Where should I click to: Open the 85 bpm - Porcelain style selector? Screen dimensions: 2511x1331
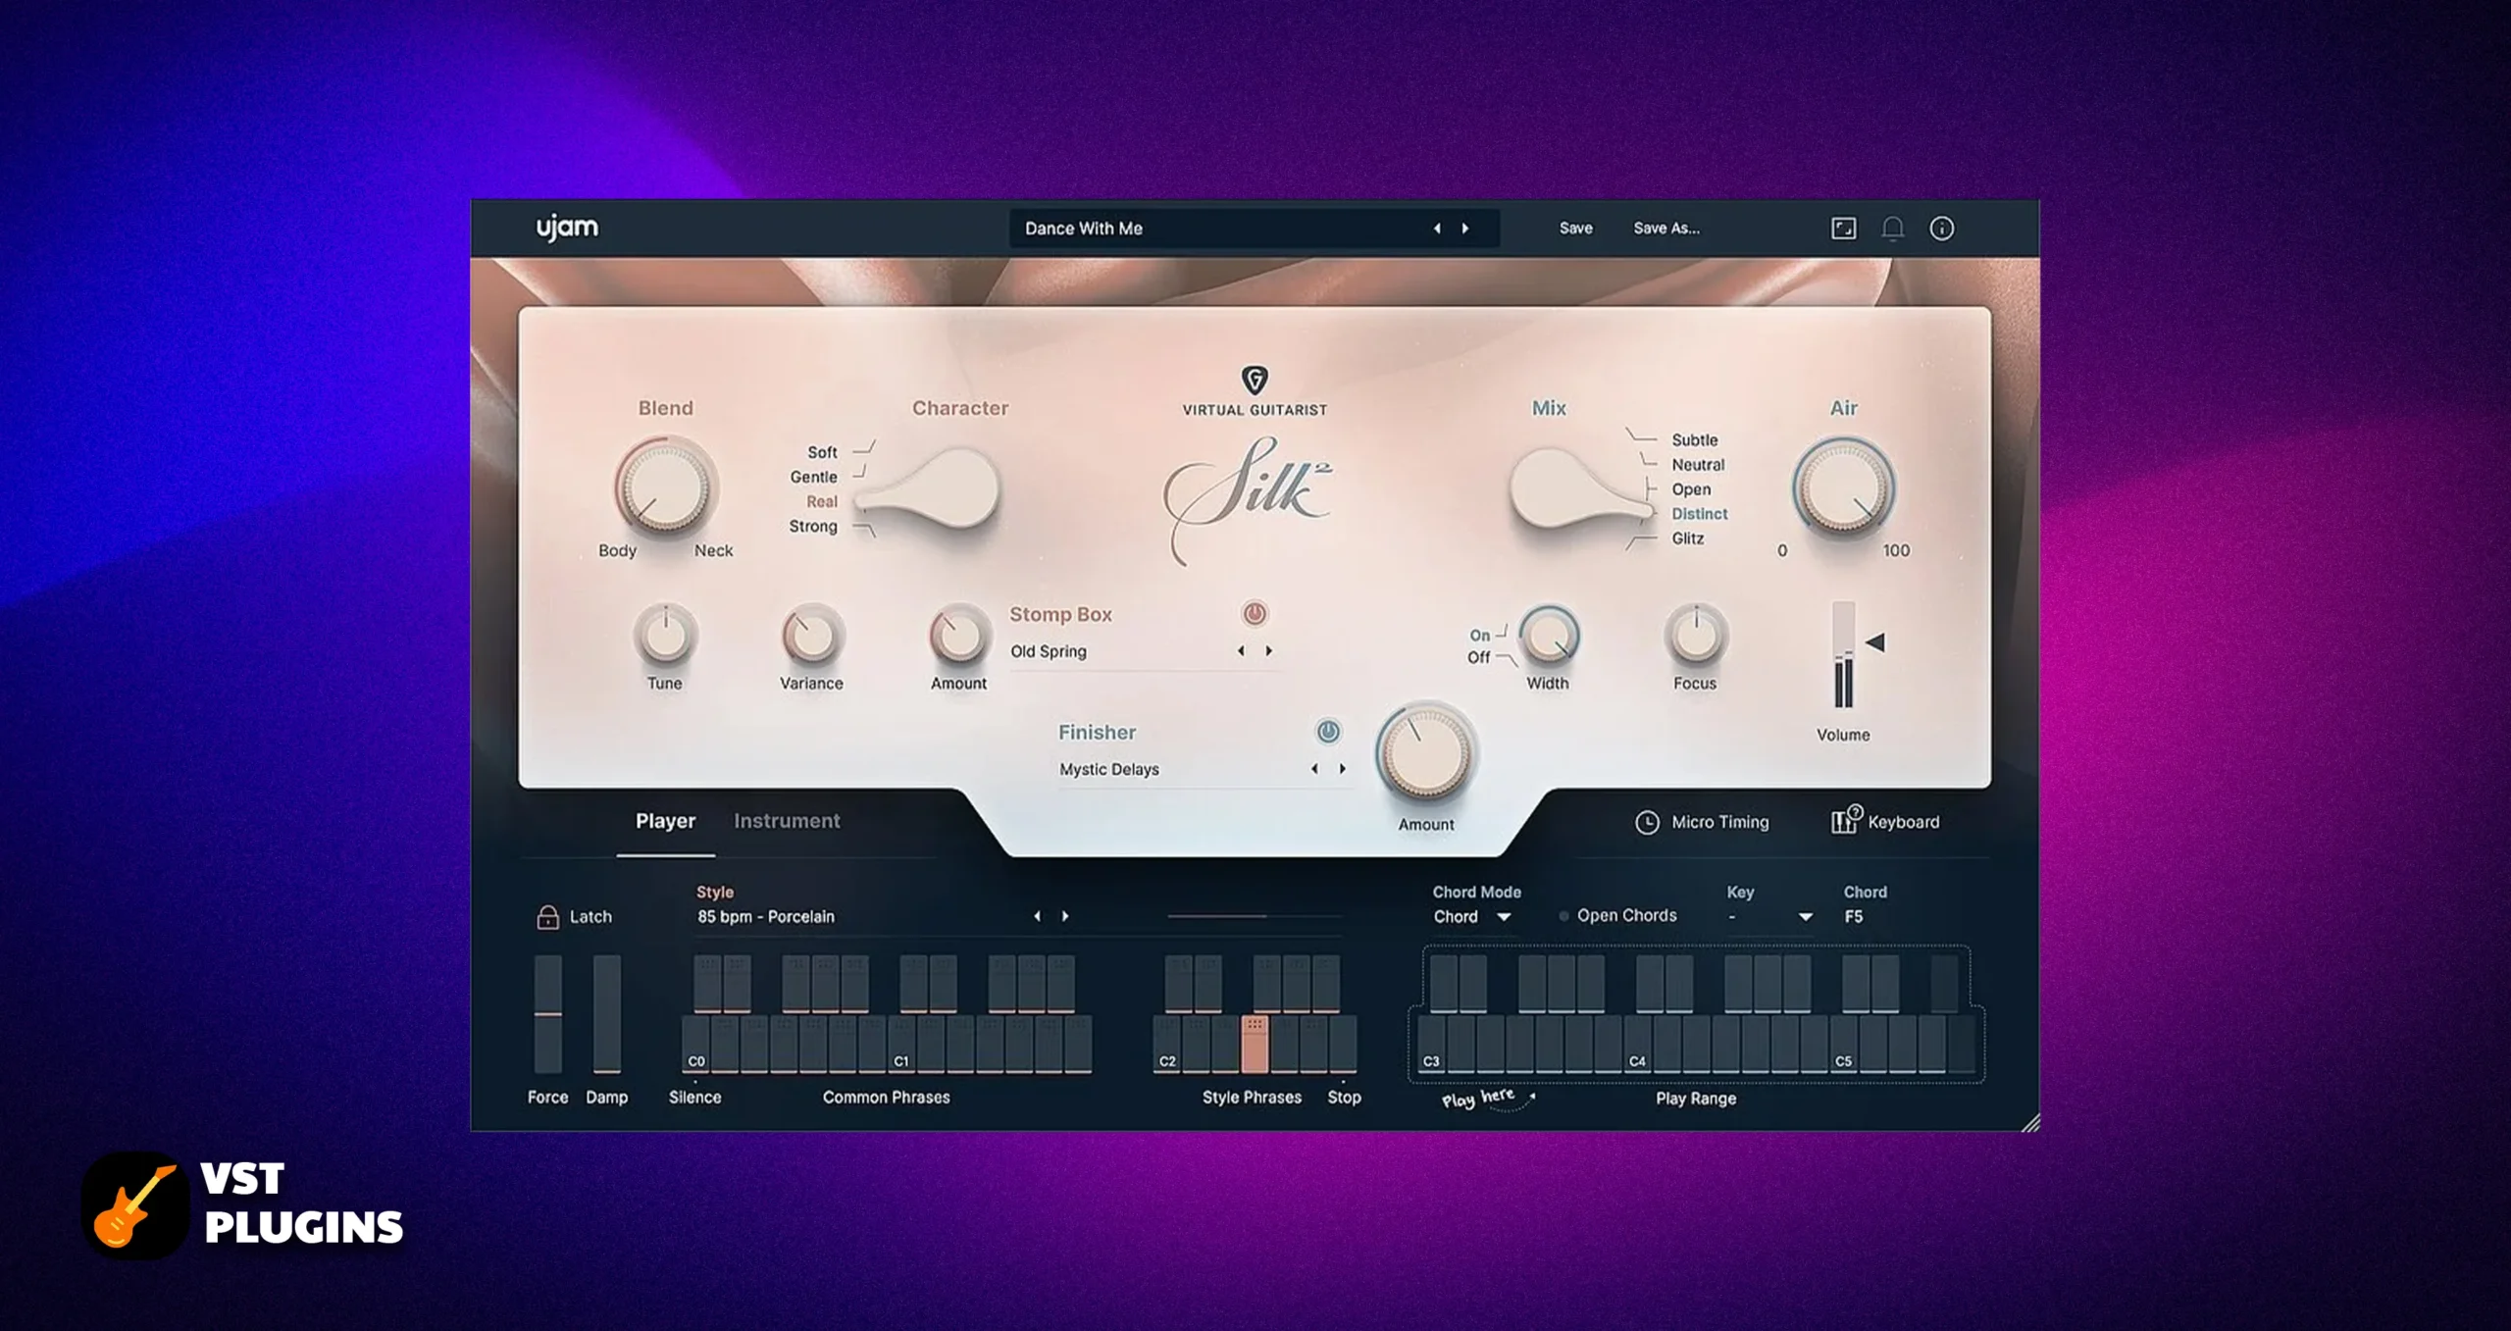(x=766, y=916)
